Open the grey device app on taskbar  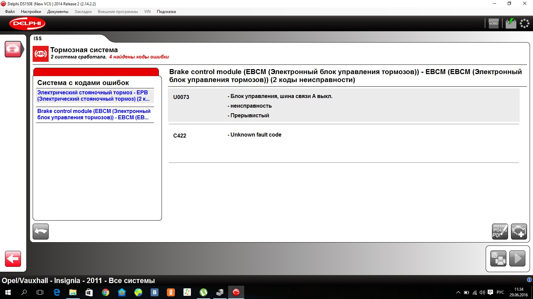pyautogui.click(x=220, y=292)
